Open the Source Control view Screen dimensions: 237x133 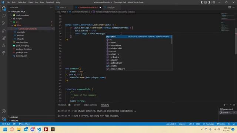(4, 23)
